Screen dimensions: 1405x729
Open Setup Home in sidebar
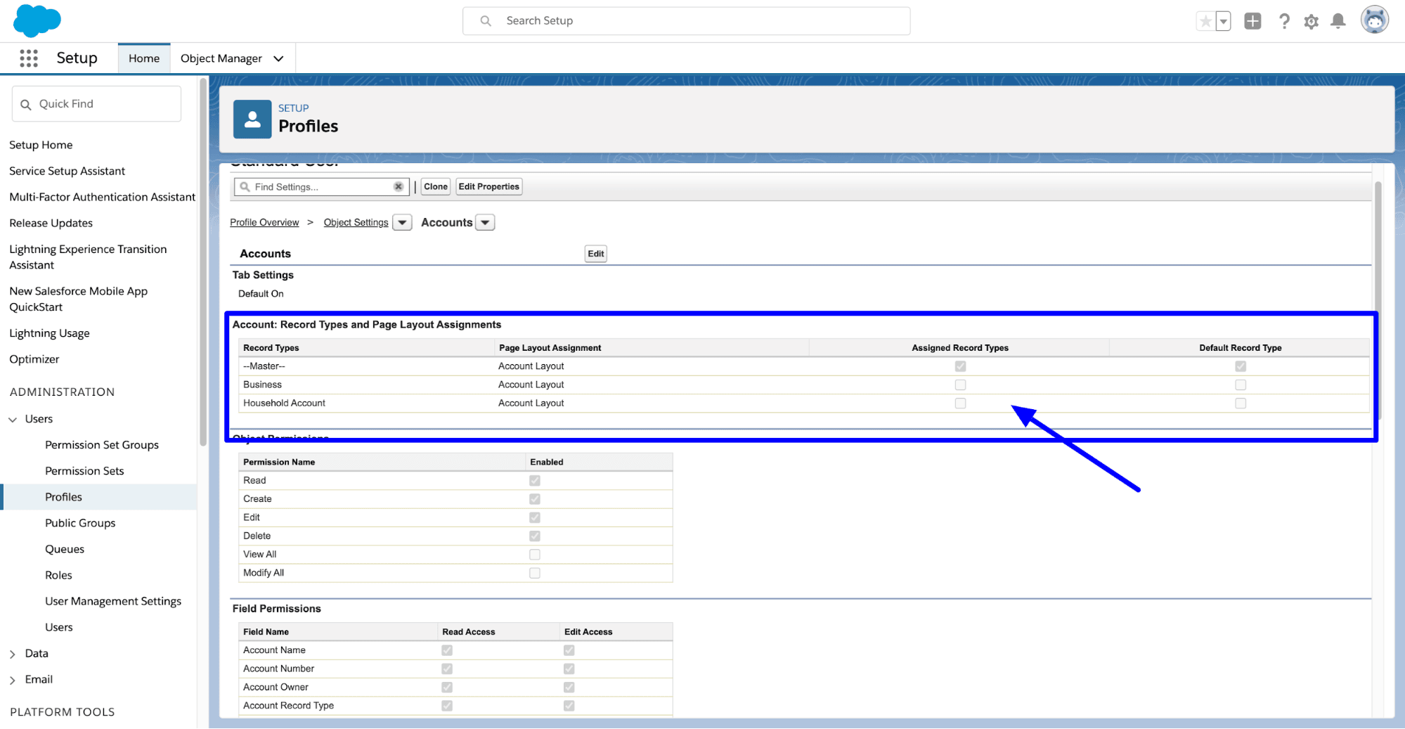41,145
